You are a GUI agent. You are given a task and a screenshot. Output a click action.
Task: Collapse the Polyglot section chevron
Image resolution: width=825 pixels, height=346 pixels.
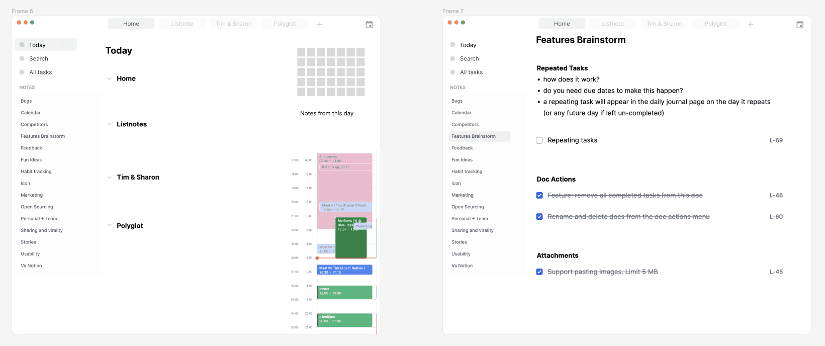pos(109,225)
